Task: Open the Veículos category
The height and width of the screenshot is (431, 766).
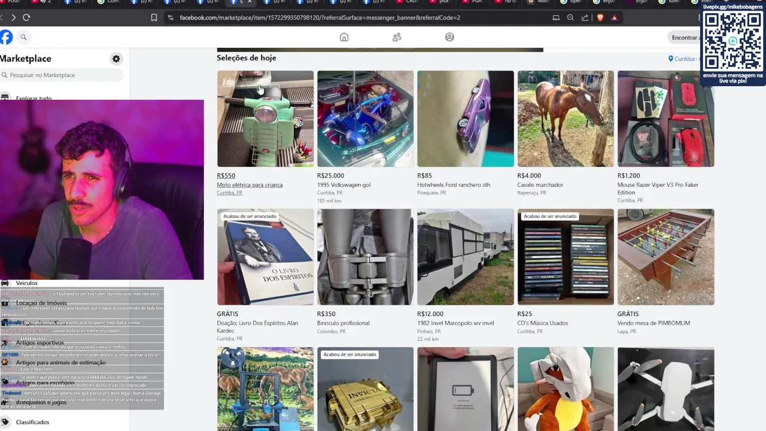Action: [27, 283]
